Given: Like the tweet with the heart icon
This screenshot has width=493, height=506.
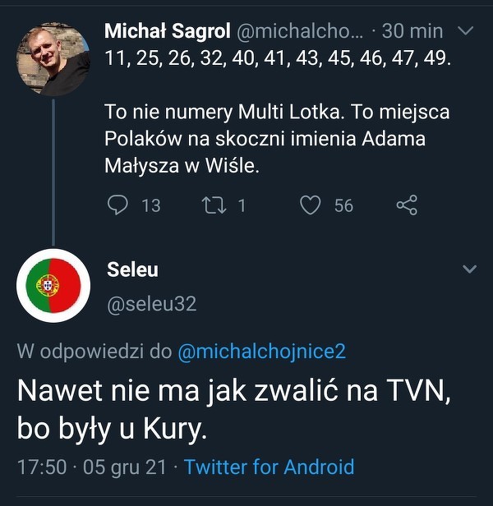Looking at the screenshot, I should (310, 205).
